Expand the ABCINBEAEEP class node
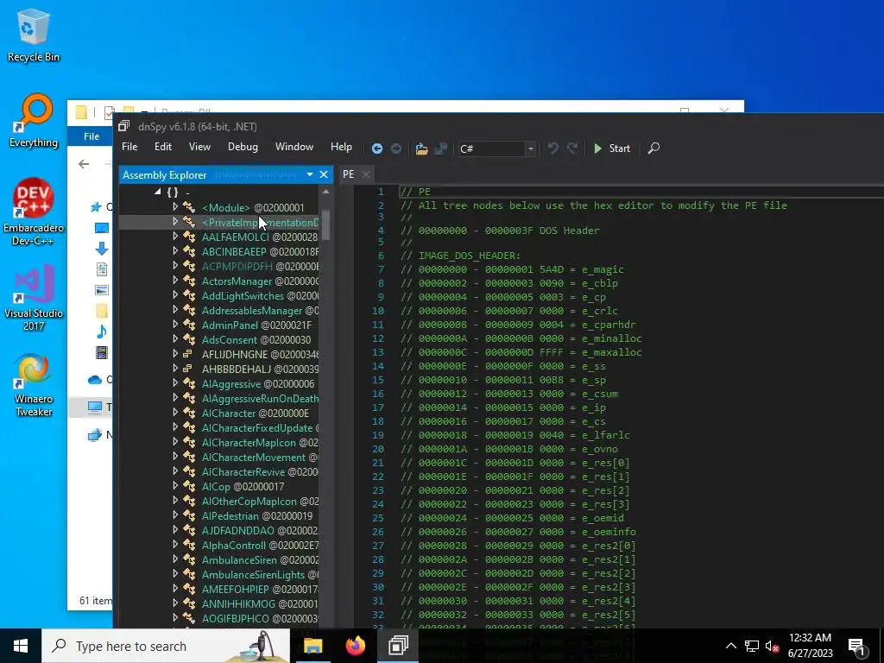This screenshot has height=663, width=884. [x=175, y=251]
